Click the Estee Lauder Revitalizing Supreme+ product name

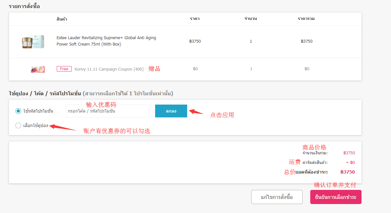tap(106, 41)
